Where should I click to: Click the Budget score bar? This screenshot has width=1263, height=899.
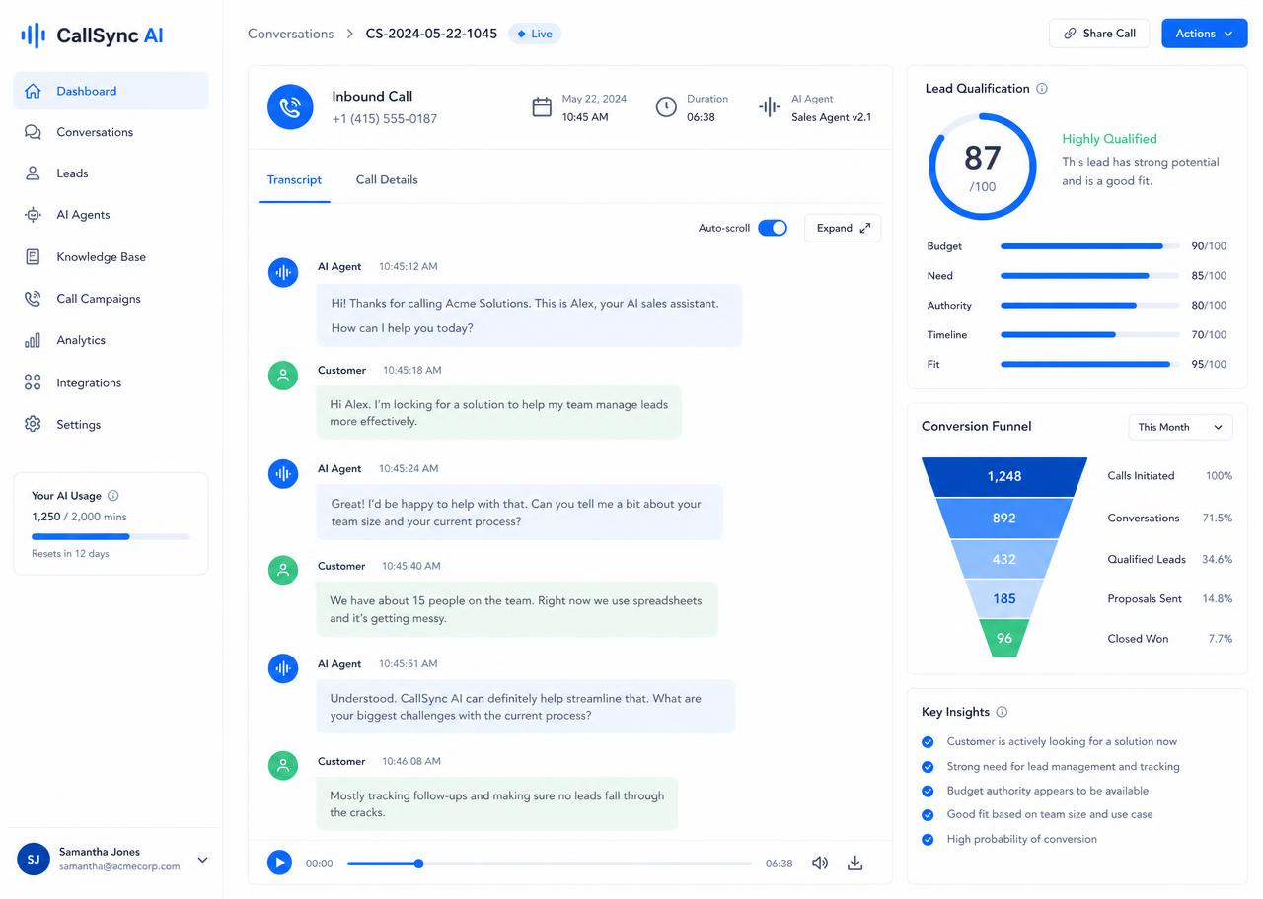tap(1089, 246)
